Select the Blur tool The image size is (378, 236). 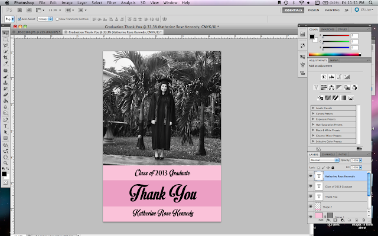pyautogui.click(x=5, y=107)
